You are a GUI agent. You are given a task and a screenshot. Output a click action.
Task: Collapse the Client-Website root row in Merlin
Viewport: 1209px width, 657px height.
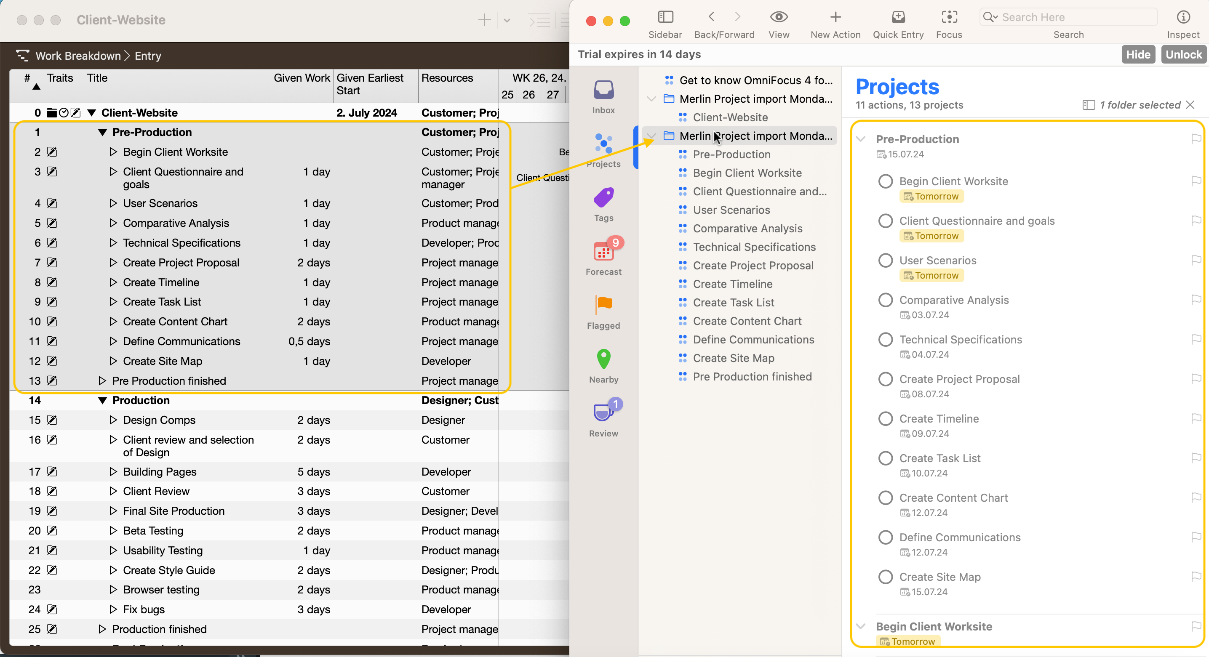(x=92, y=112)
